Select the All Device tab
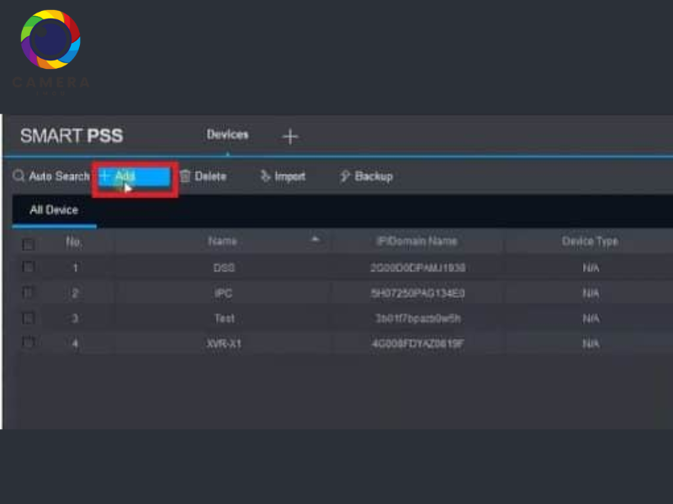 click(54, 210)
